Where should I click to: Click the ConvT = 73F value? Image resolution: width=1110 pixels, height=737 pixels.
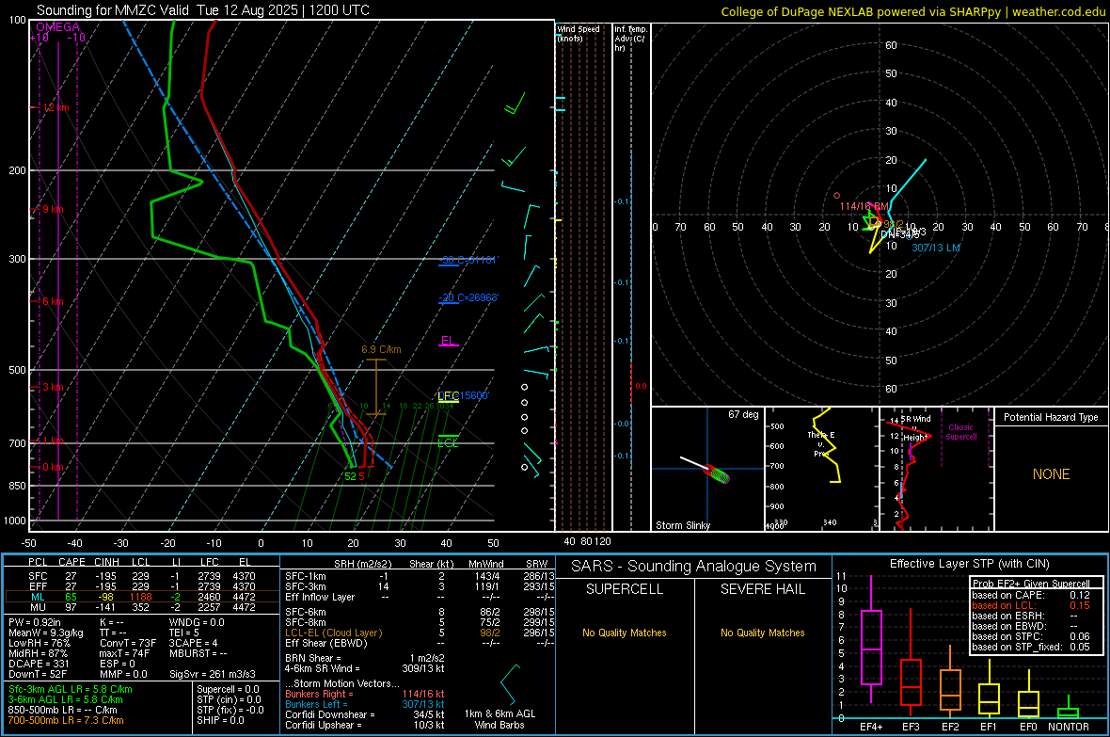[x=128, y=643]
